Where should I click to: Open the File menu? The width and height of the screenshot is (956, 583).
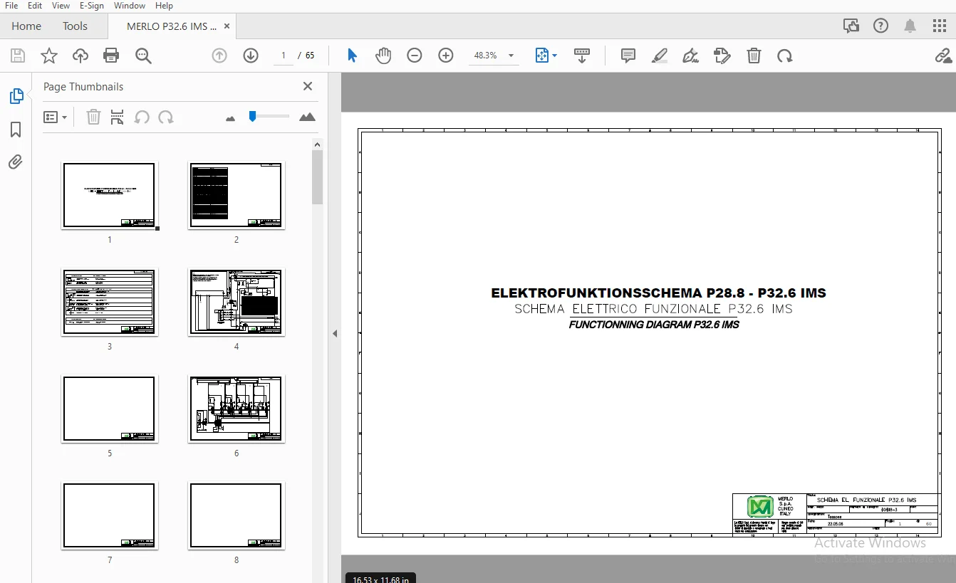click(11, 6)
